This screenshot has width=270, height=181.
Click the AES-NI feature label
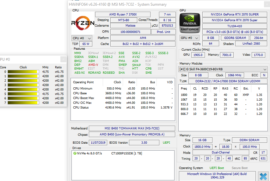pyautogui.click(x=79, y=73)
